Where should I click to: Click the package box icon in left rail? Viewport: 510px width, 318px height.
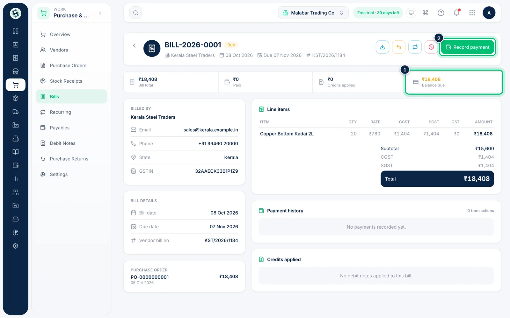tap(15, 98)
